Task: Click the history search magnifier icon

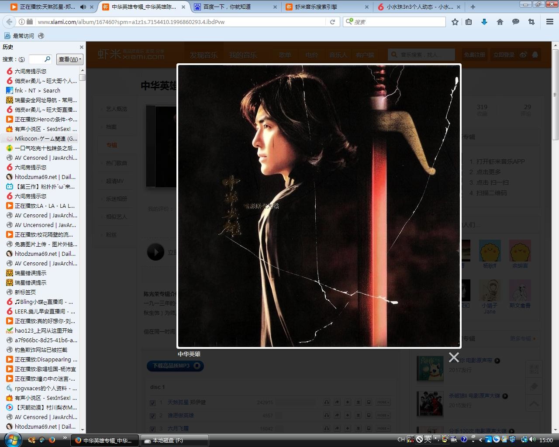Action: pos(48,59)
